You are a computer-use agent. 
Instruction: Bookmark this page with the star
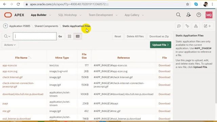[188, 4]
